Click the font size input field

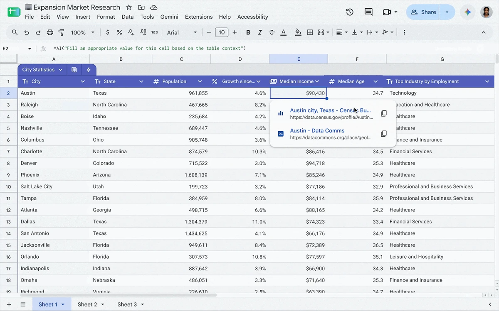[222, 32]
